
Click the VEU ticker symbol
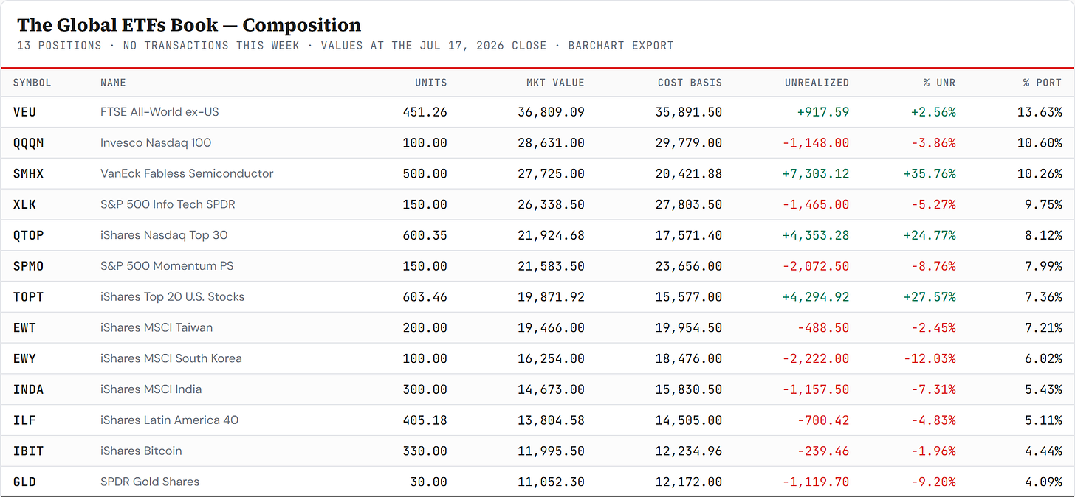point(24,112)
